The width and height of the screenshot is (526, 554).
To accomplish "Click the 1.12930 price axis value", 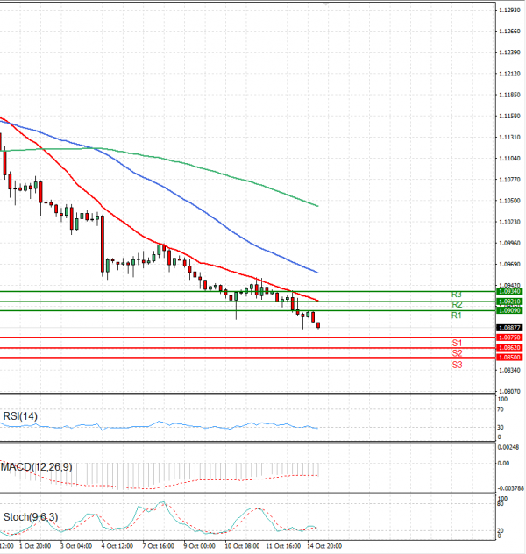I will coord(509,10).
